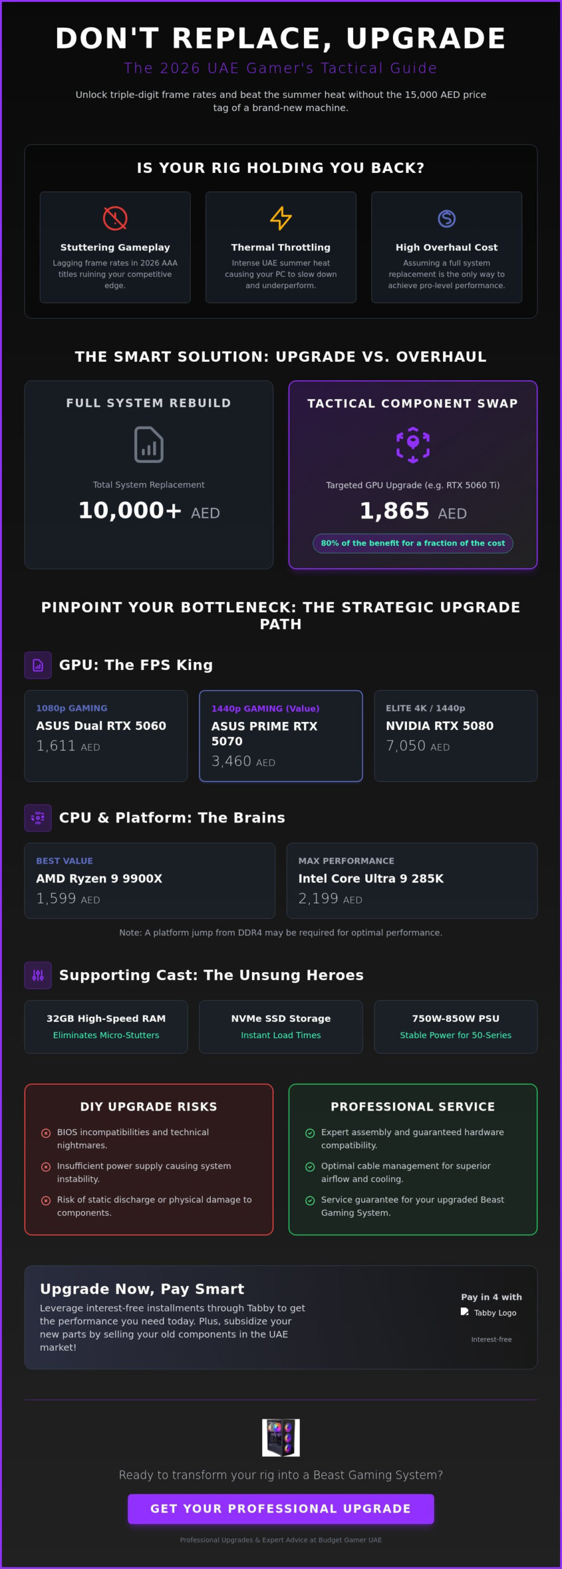Choose the Intel Core Ultra 9 285K option
This screenshot has height=1569, width=562.
pos(412,880)
